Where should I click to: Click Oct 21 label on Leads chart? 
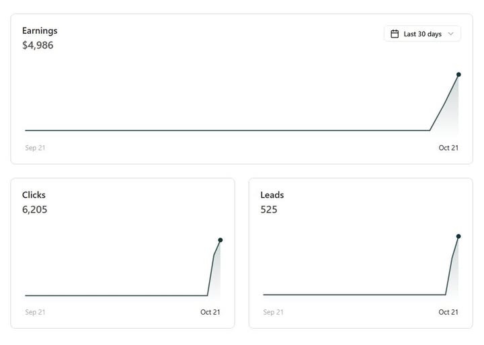click(x=448, y=312)
